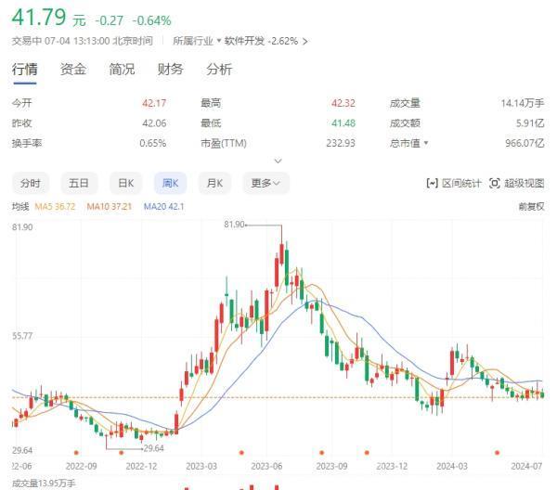
Task: Click the event dot before 2023-12
Action: click(367, 452)
